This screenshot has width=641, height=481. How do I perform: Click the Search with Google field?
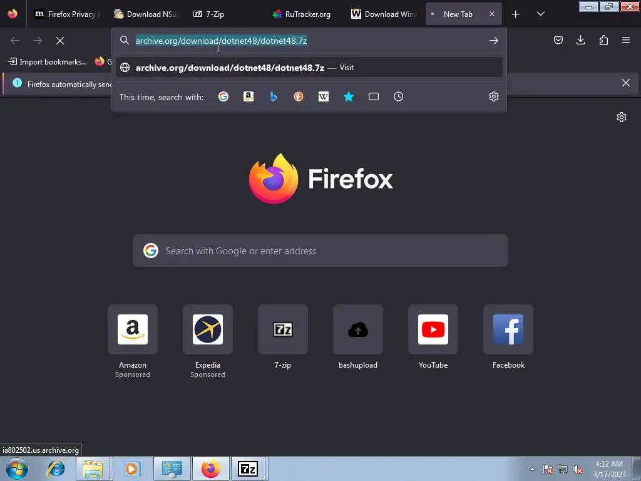click(x=320, y=251)
